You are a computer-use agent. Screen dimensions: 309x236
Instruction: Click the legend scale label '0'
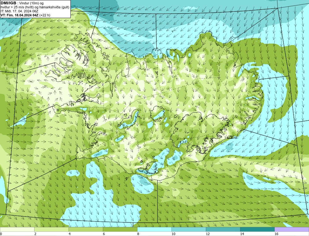1,234
